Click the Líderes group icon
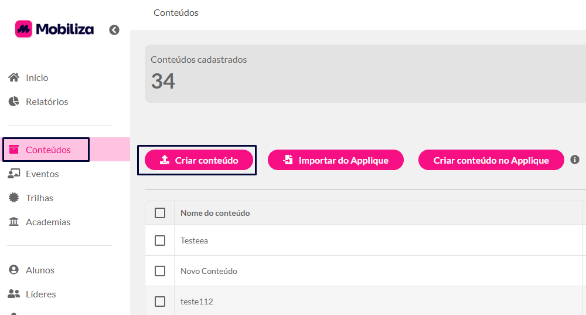 click(x=14, y=294)
